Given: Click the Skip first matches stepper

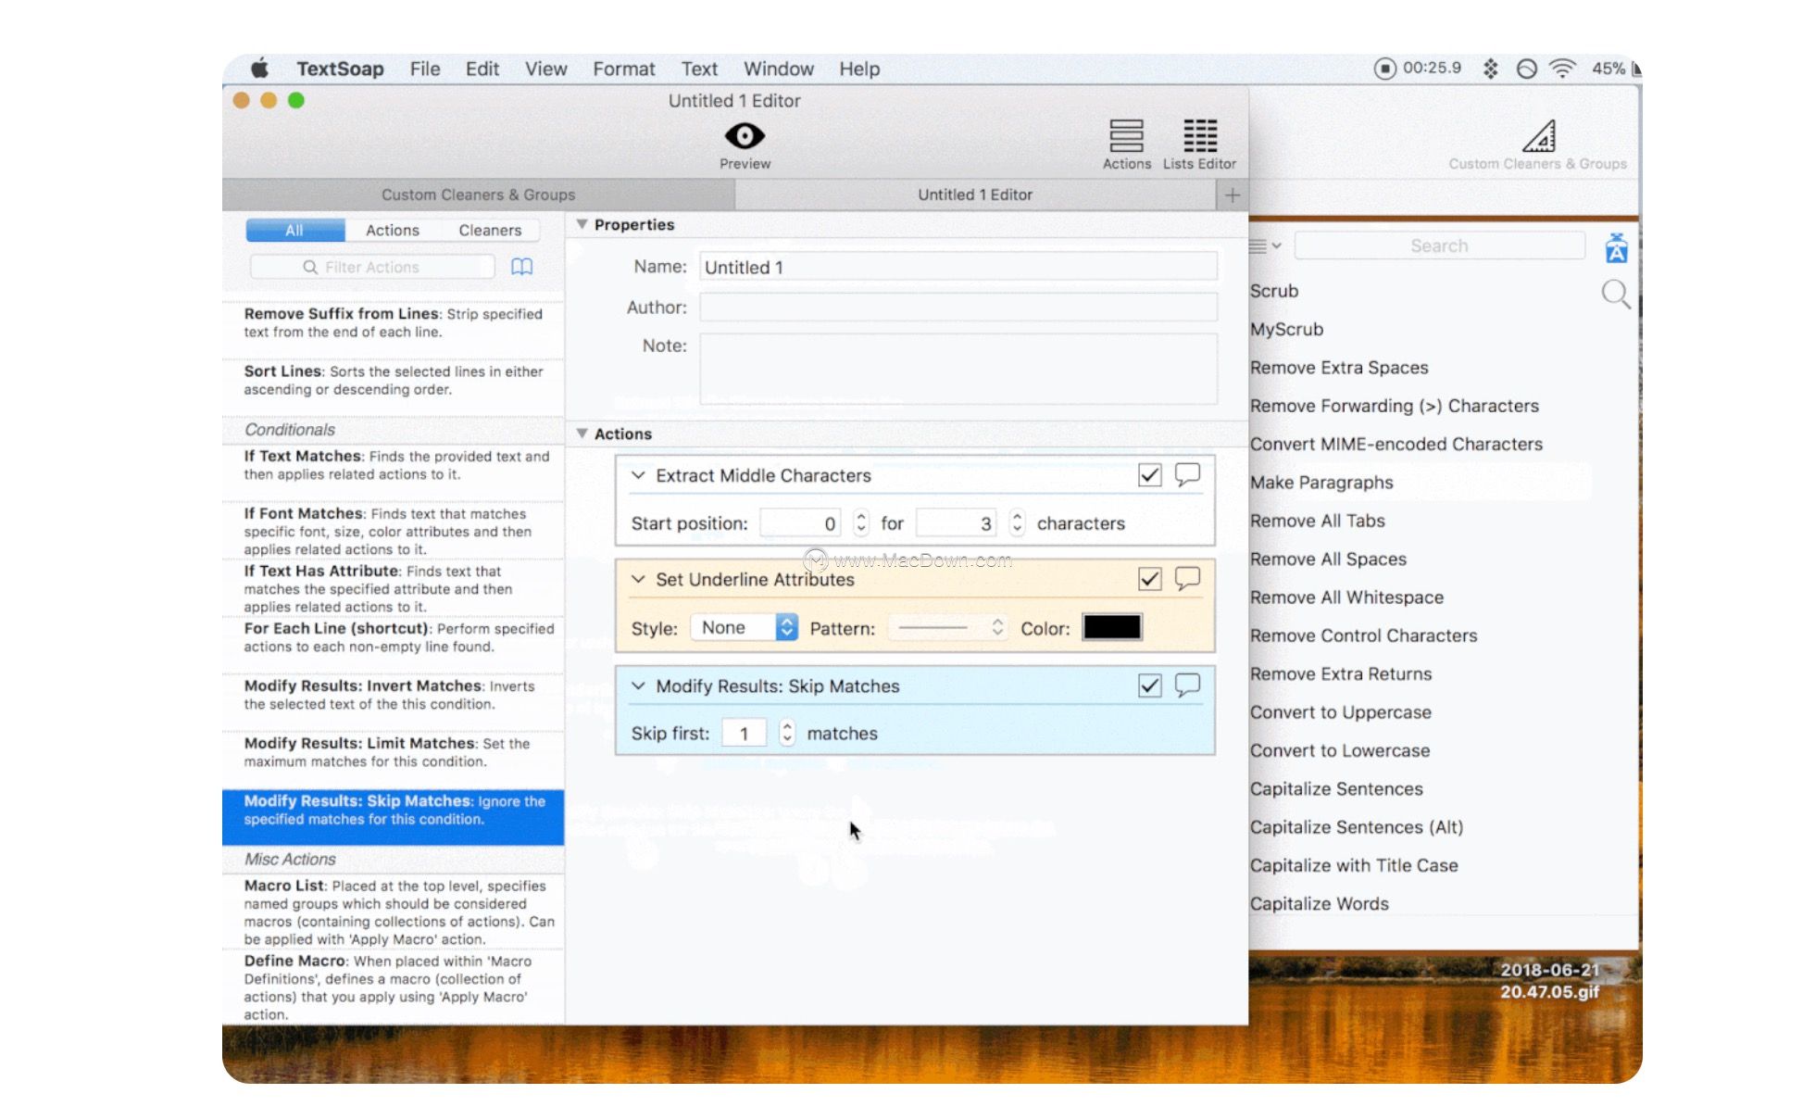Looking at the screenshot, I should point(787,733).
